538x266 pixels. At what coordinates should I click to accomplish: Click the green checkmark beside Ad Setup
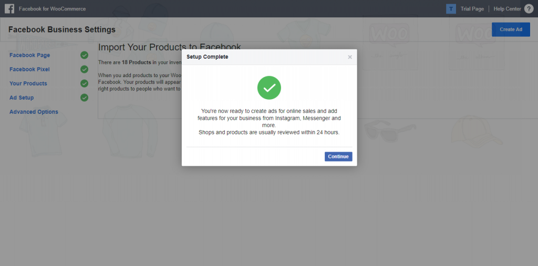pos(85,98)
